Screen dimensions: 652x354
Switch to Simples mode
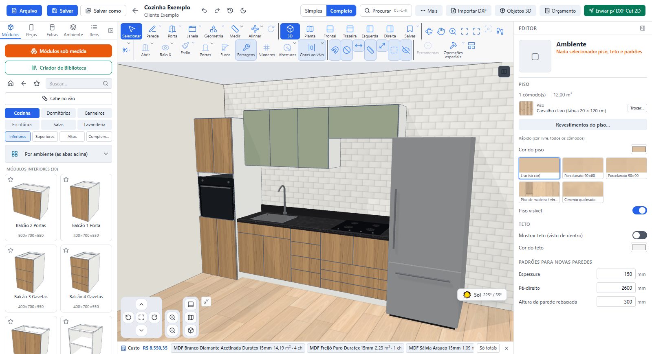(x=313, y=11)
